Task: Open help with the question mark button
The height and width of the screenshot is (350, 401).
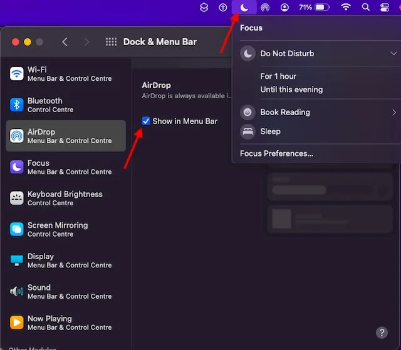Action: 382,332
